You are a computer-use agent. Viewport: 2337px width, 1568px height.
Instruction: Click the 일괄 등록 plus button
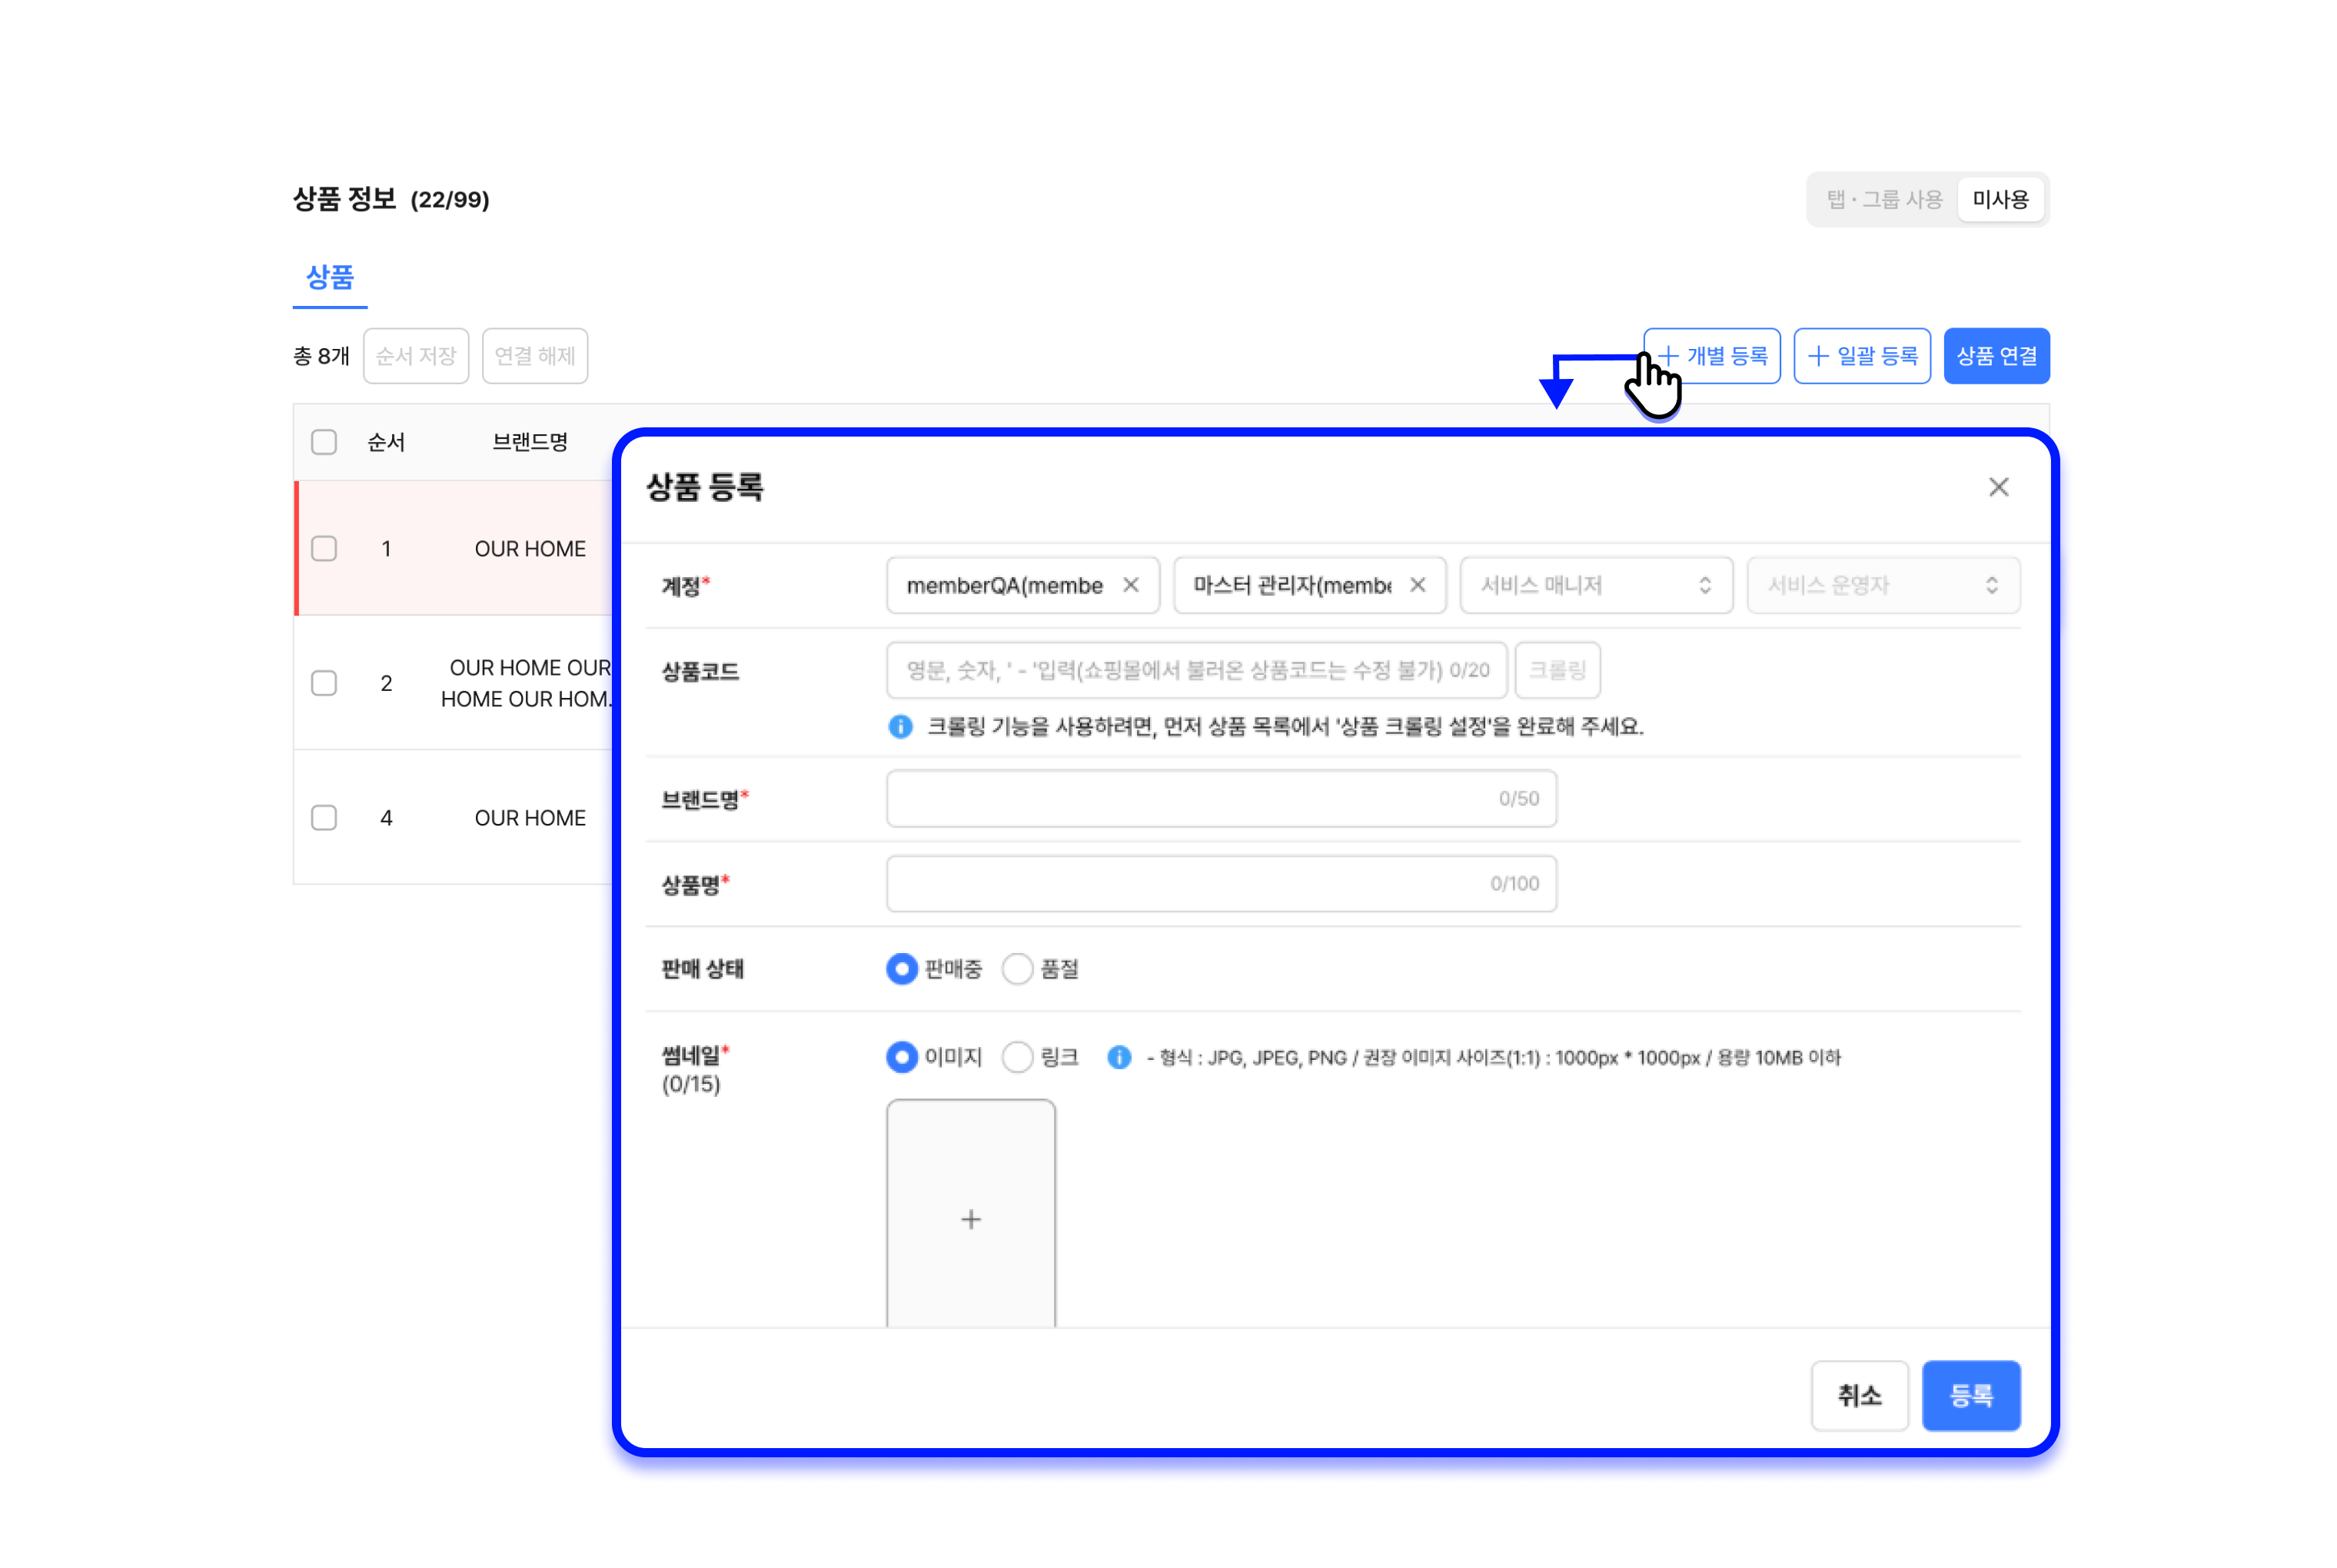[1861, 356]
